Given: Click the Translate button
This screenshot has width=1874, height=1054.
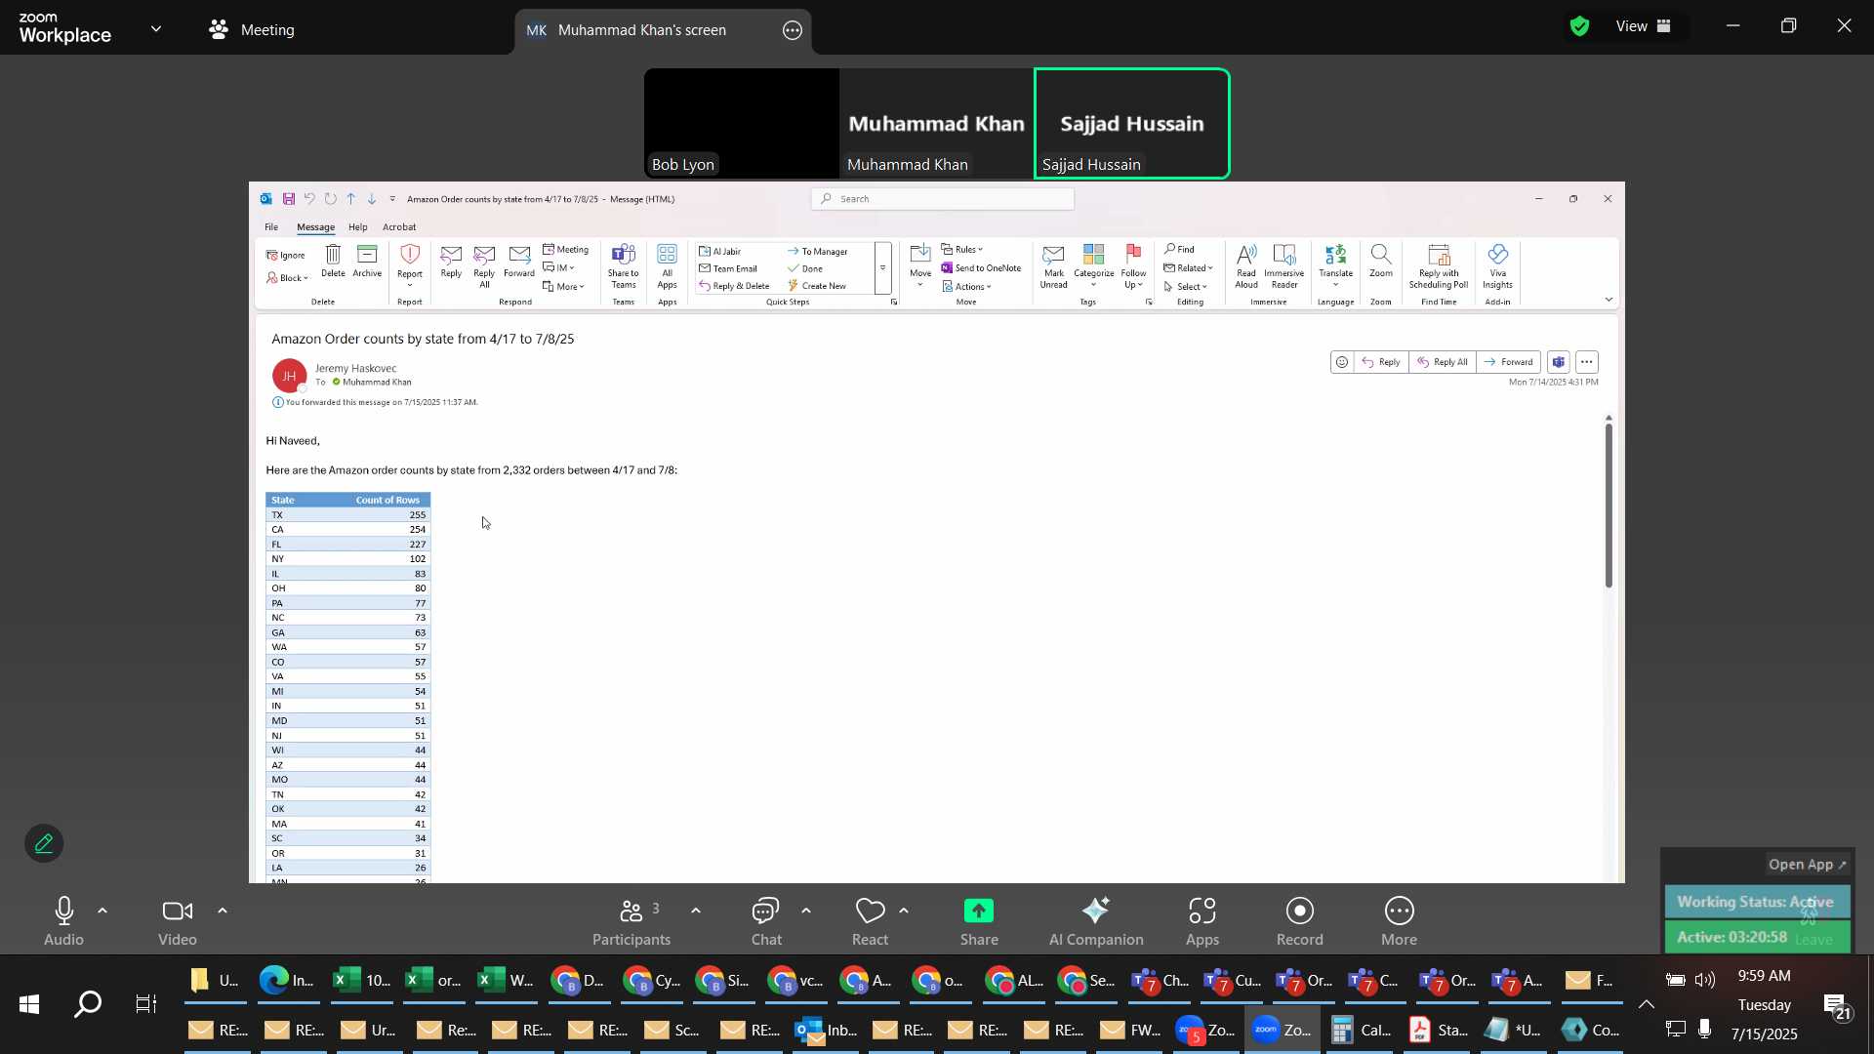Looking at the screenshot, I should point(1336,266).
